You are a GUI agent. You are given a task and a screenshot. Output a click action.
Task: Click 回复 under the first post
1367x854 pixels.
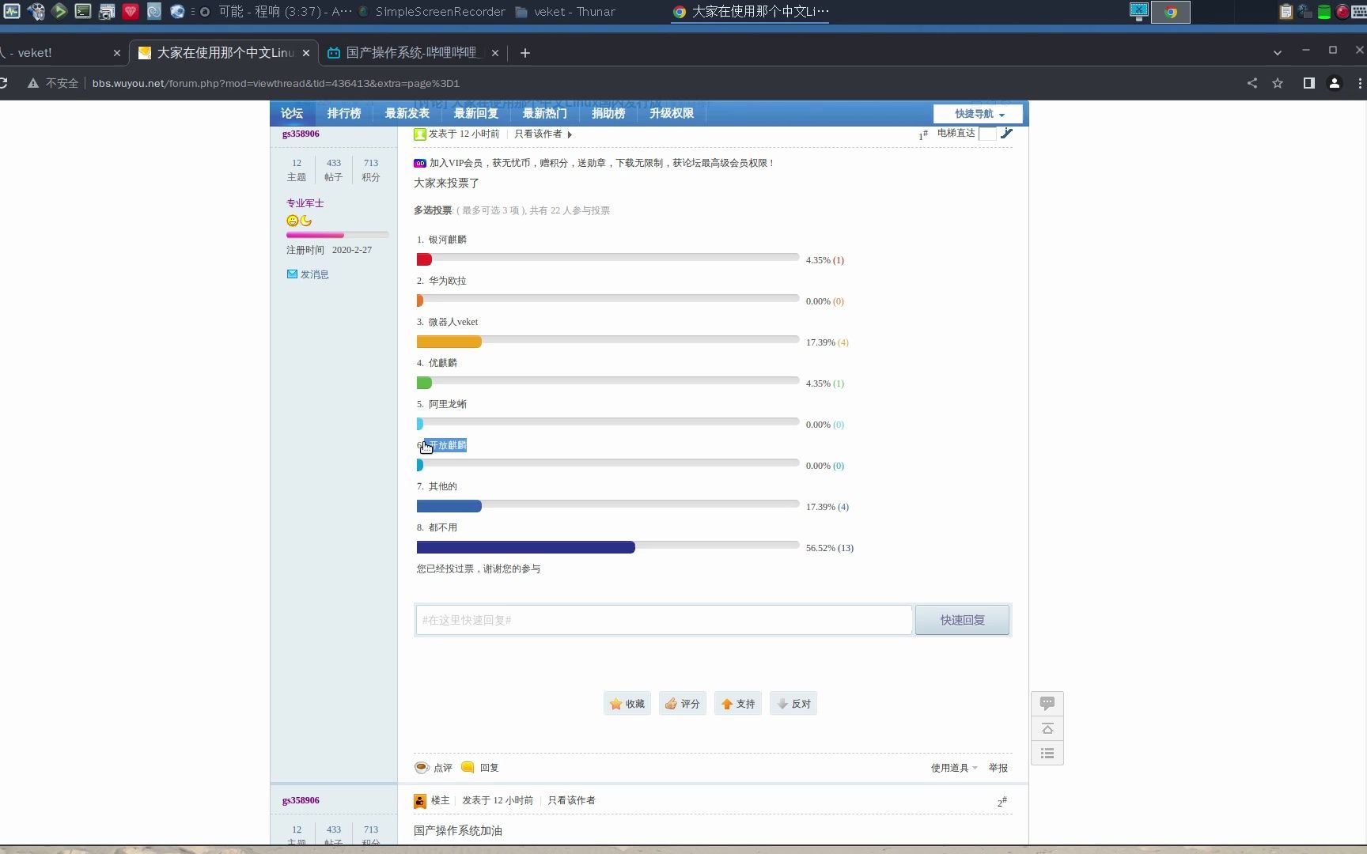coord(480,768)
